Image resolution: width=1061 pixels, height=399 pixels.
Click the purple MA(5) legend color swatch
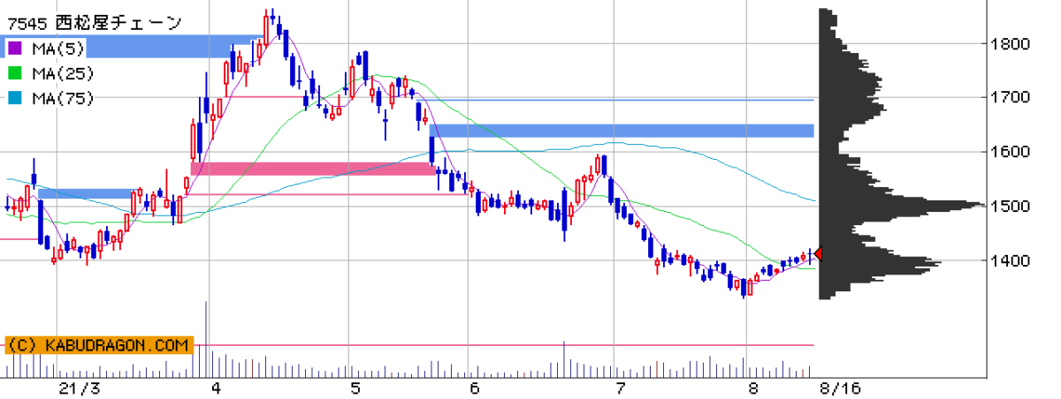click(x=15, y=48)
